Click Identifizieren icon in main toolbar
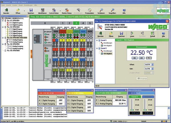 (42, 10)
